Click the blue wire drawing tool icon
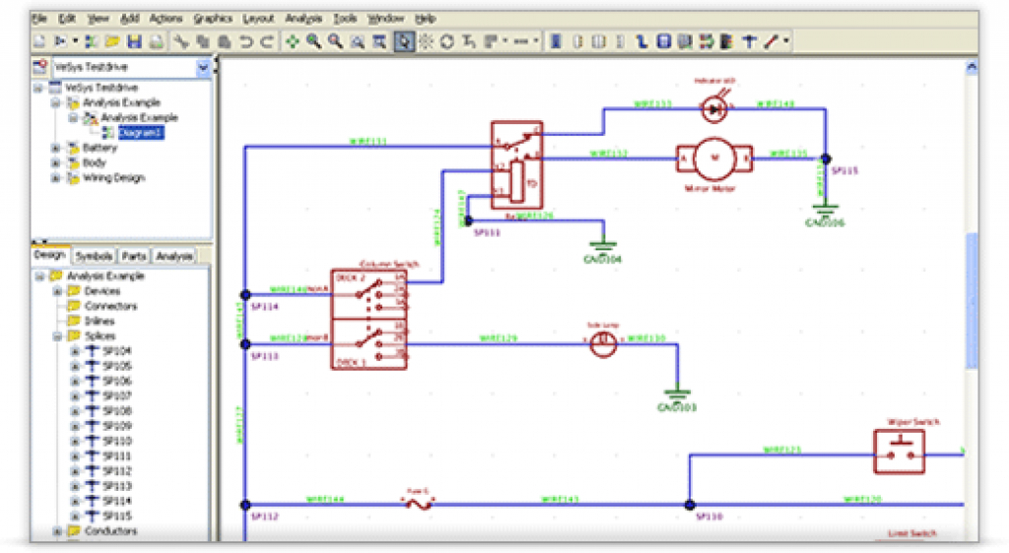The image size is (1009, 553). pos(640,41)
